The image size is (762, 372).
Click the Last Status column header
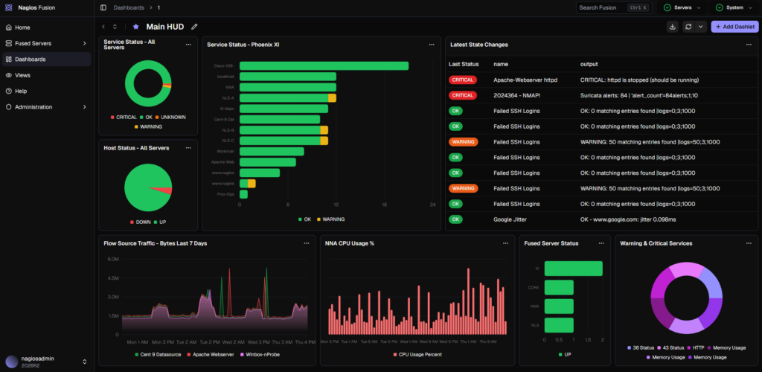pos(464,64)
